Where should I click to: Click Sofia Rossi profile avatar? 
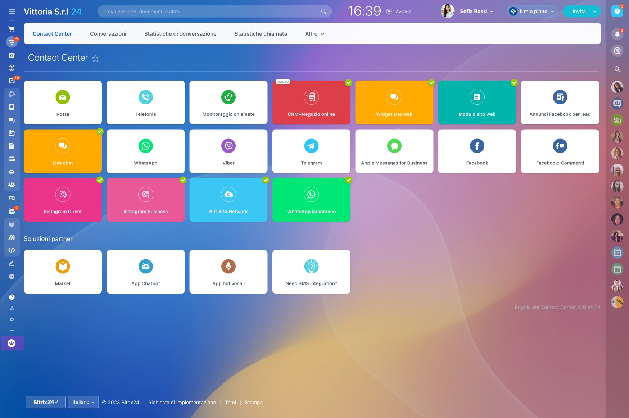[447, 12]
